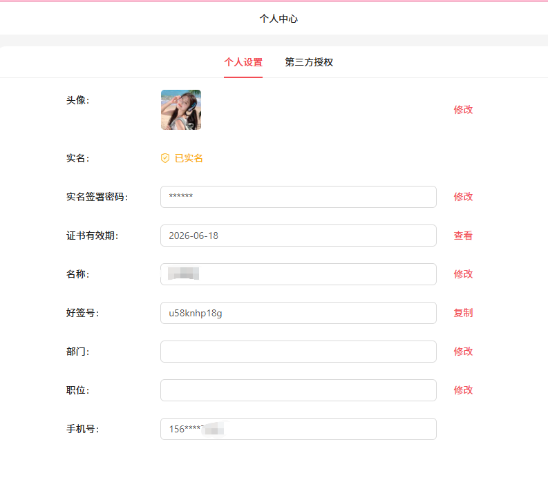Click the 名称 input field
The image size is (548, 498).
[x=298, y=274]
